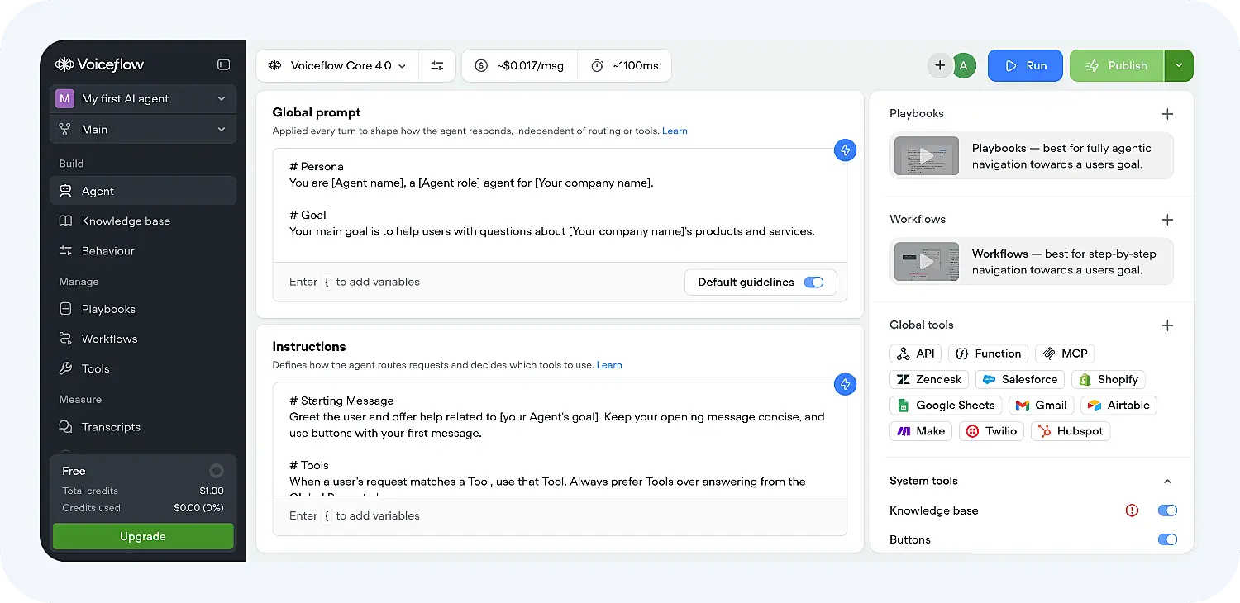Add a new Playbook with plus icon

1167,114
